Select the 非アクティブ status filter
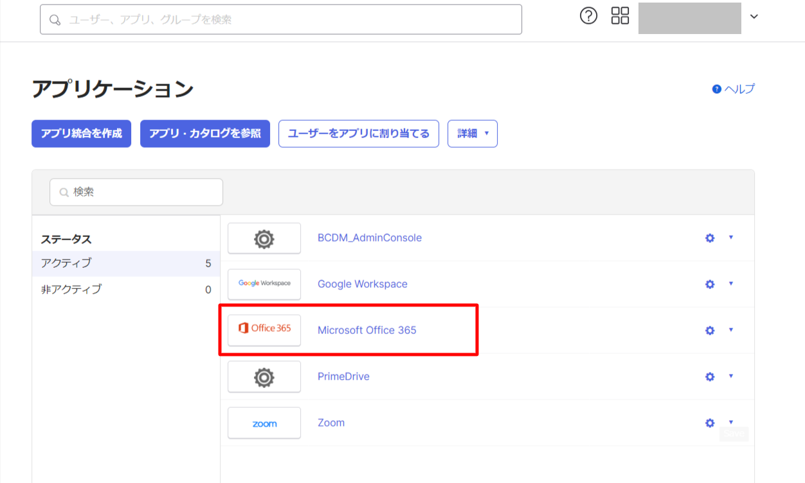Screen dimensions: 805x483 click(125, 290)
